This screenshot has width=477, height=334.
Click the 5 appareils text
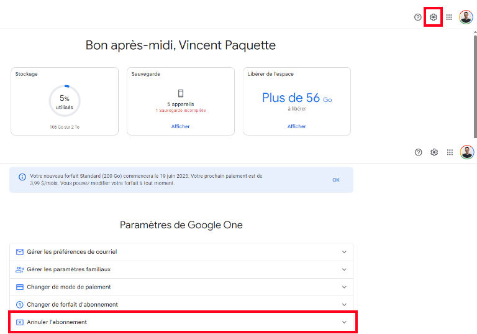click(181, 104)
